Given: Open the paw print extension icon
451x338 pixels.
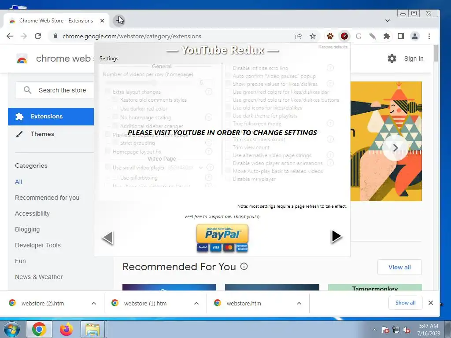Looking at the screenshot, I should click(x=330, y=36).
